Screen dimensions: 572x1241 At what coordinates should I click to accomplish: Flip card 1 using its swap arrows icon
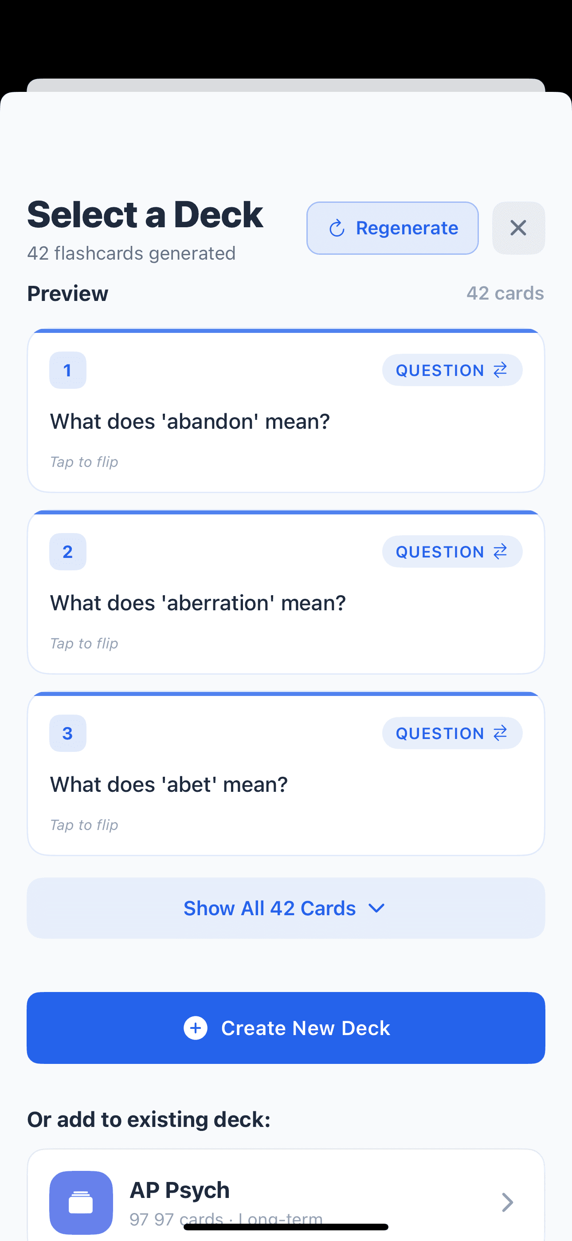click(499, 370)
